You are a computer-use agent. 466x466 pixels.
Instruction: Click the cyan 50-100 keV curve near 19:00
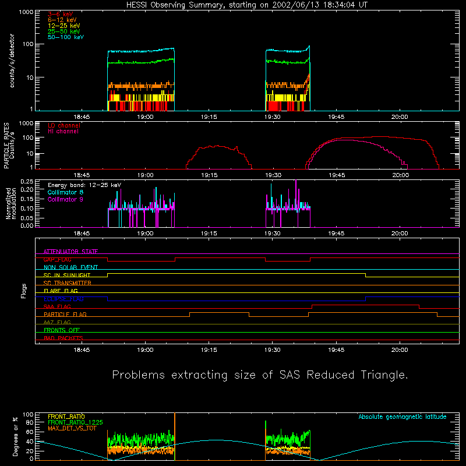click(145, 51)
